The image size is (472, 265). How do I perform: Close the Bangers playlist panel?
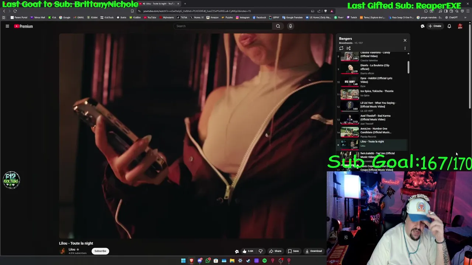(x=405, y=40)
